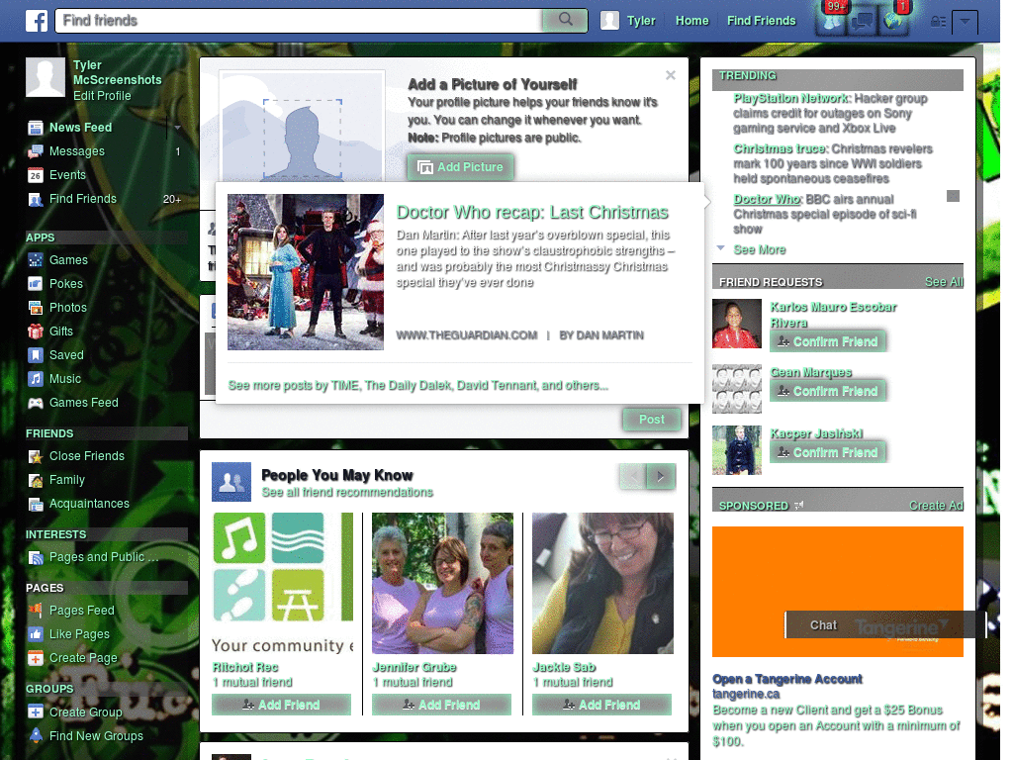Open Doctor Who trending topic

(x=767, y=199)
